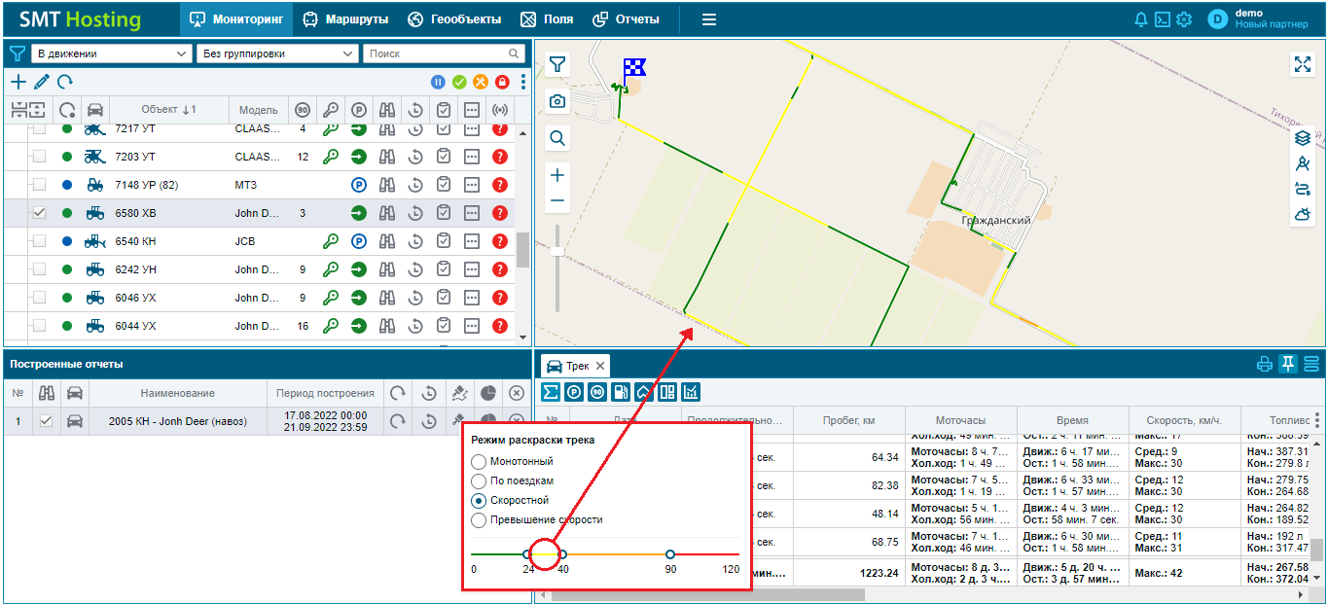Open the map search magnifier tool
Viewport: 1328px width, 605px height.
click(x=557, y=138)
